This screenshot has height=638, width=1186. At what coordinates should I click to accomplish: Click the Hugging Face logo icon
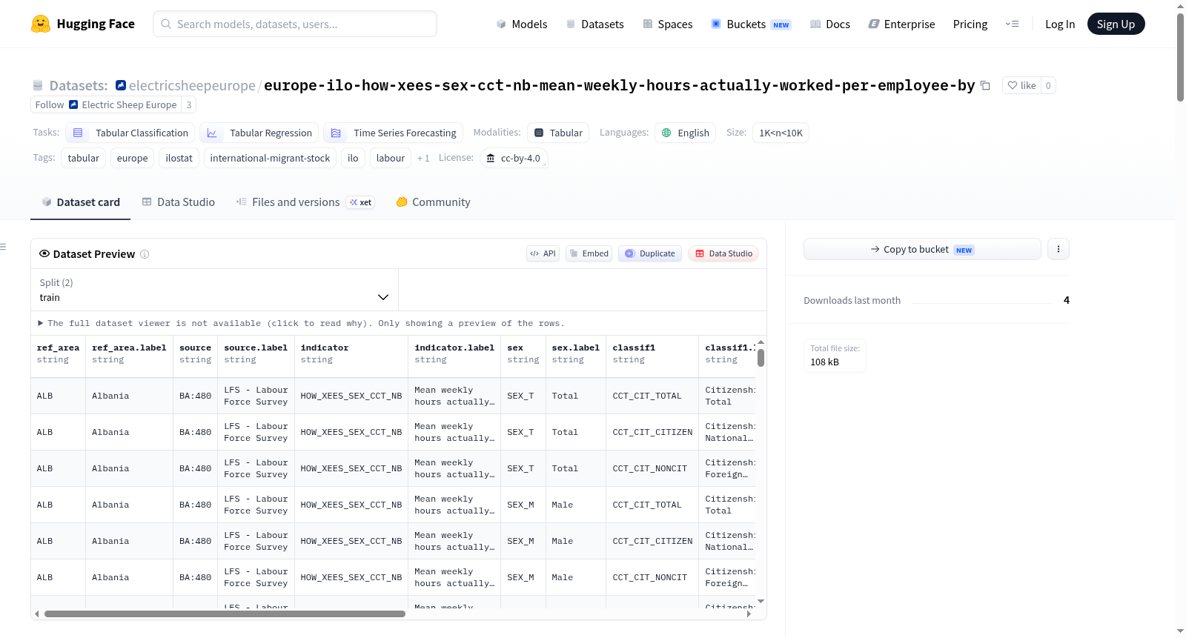point(41,24)
